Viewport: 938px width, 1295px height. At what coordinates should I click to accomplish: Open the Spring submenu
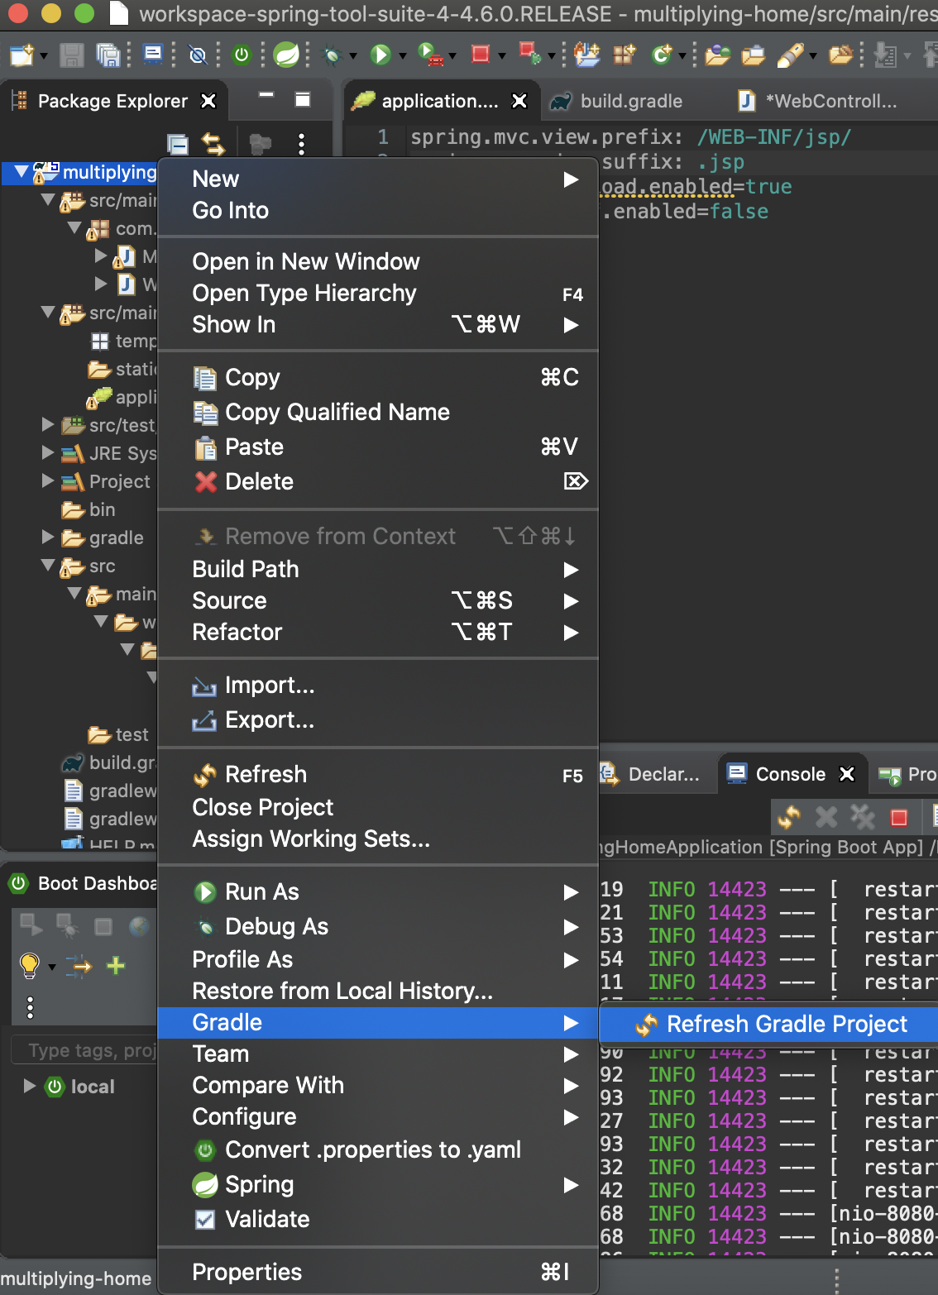coord(378,1184)
